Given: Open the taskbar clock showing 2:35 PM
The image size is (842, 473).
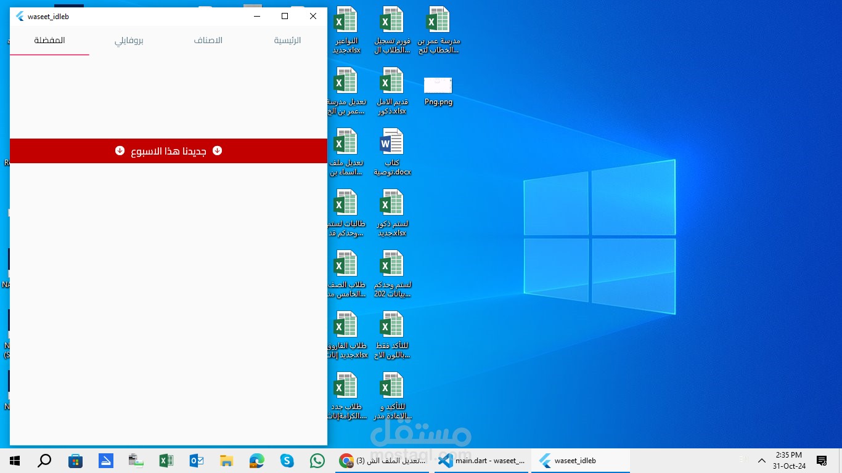Looking at the screenshot, I should click(789, 461).
